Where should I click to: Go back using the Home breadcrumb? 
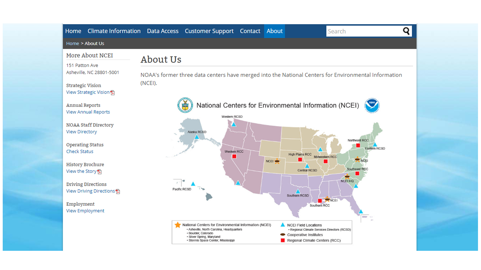(72, 43)
